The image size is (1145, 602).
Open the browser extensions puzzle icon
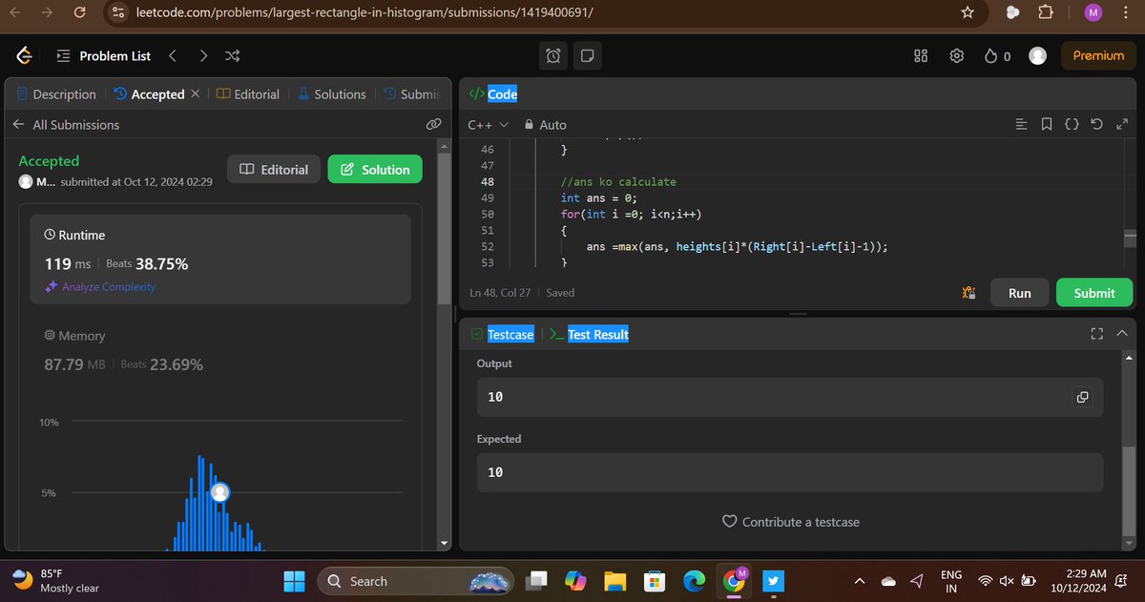click(1046, 12)
